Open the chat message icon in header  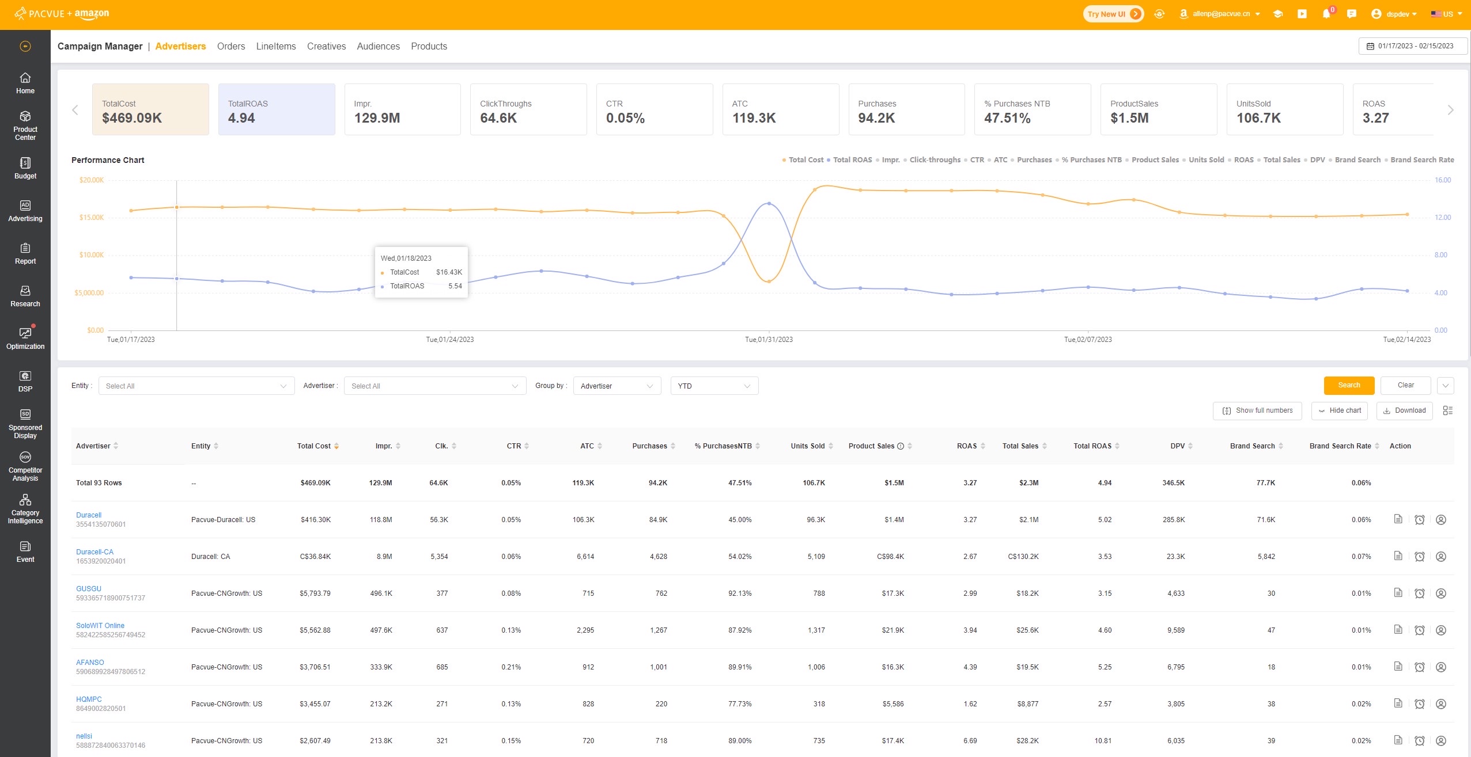point(1352,14)
